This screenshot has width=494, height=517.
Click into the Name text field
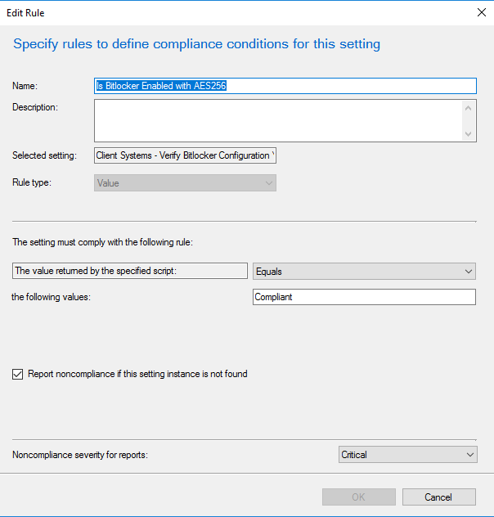tap(285, 86)
